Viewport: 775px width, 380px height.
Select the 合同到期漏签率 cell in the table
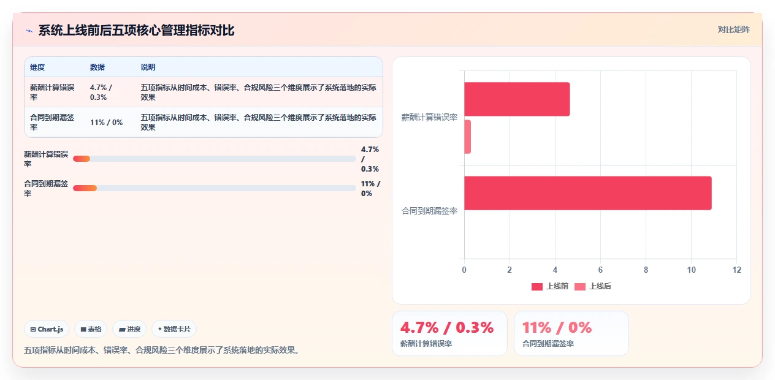click(53, 122)
